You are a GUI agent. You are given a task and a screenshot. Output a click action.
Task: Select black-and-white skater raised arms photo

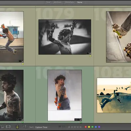tap(65, 37)
